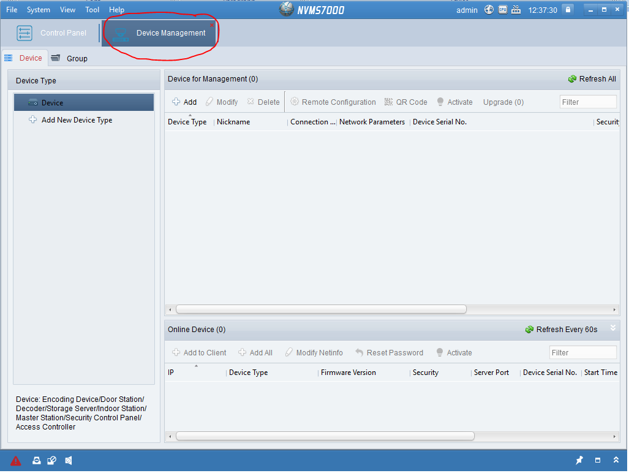
Task: Click Add to Client button
Action: [x=200, y=353]
